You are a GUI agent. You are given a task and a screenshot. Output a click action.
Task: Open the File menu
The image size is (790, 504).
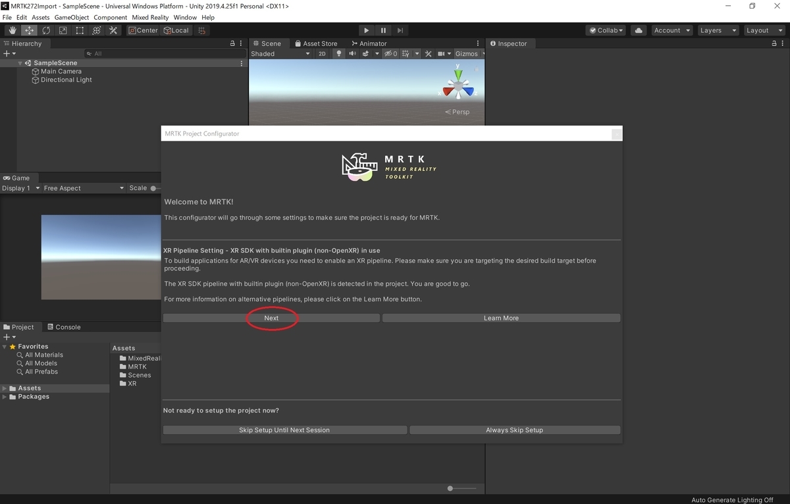pos(7,17)
